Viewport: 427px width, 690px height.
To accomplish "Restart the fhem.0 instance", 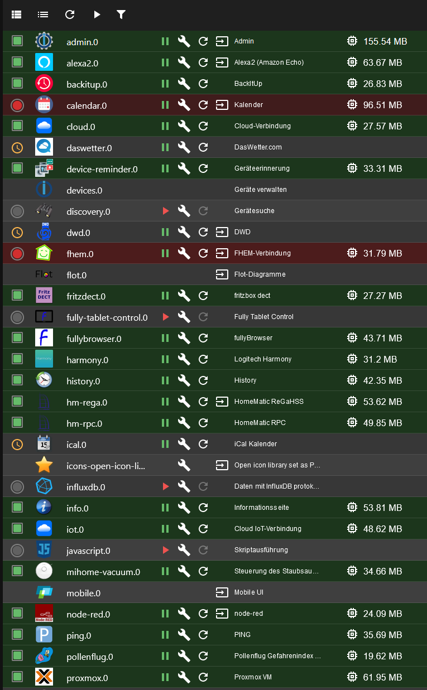I will pos(204,253).
